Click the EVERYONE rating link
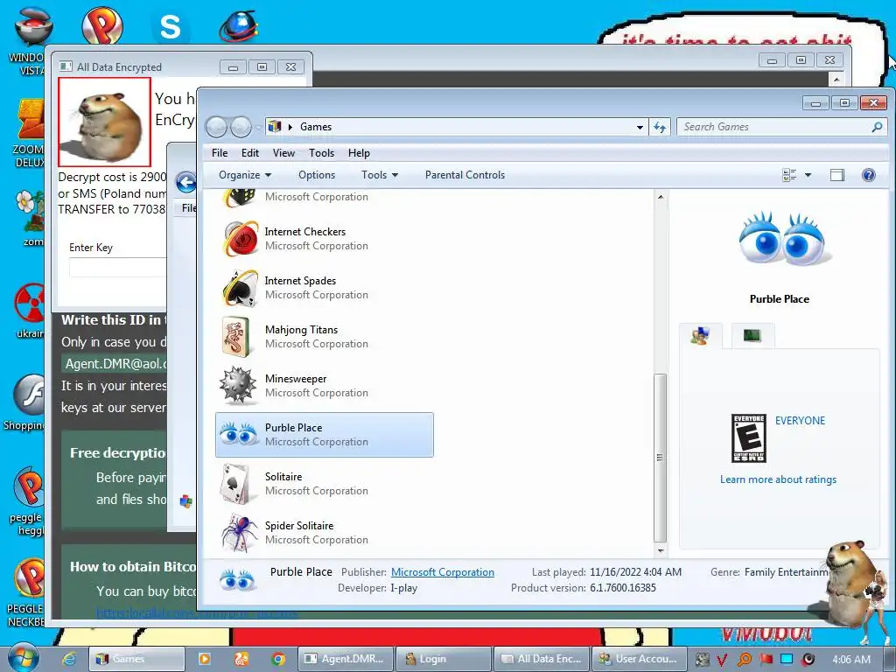The height and width of the screenshot is (672, 896). tap(800, 421)
